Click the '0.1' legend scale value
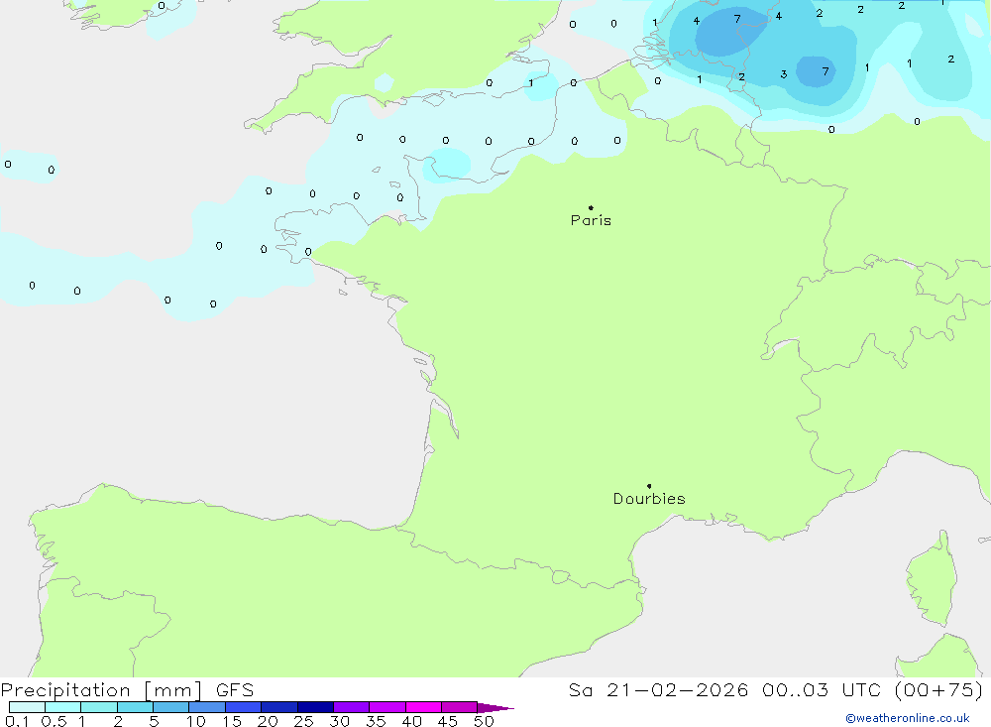This screenshot has height=727, width=991. pyautogui.click(x=17, y=721)
